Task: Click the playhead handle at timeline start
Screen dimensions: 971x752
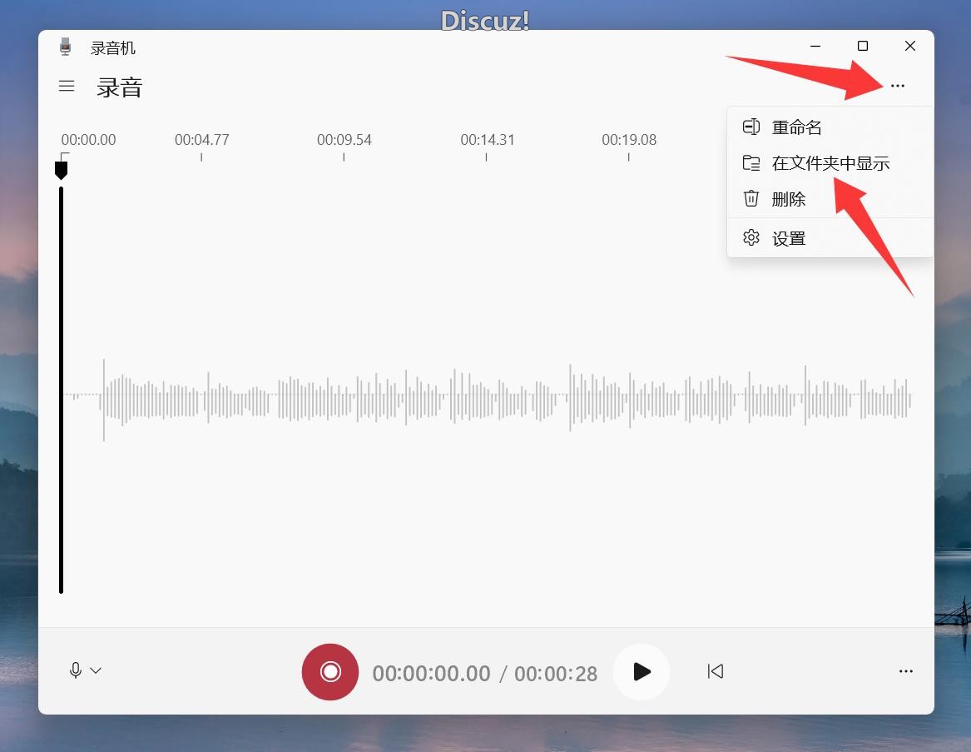Action: [61, 170]
